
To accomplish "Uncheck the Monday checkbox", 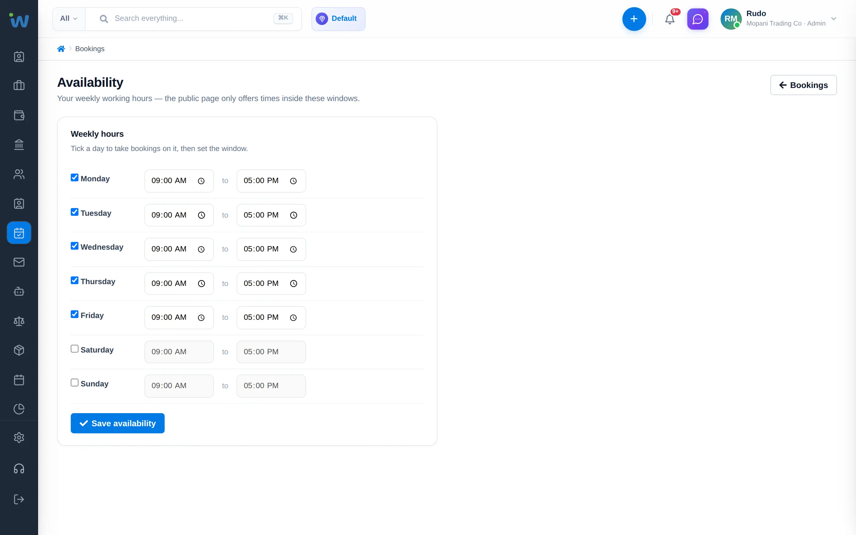I will (x=75, y=178).
